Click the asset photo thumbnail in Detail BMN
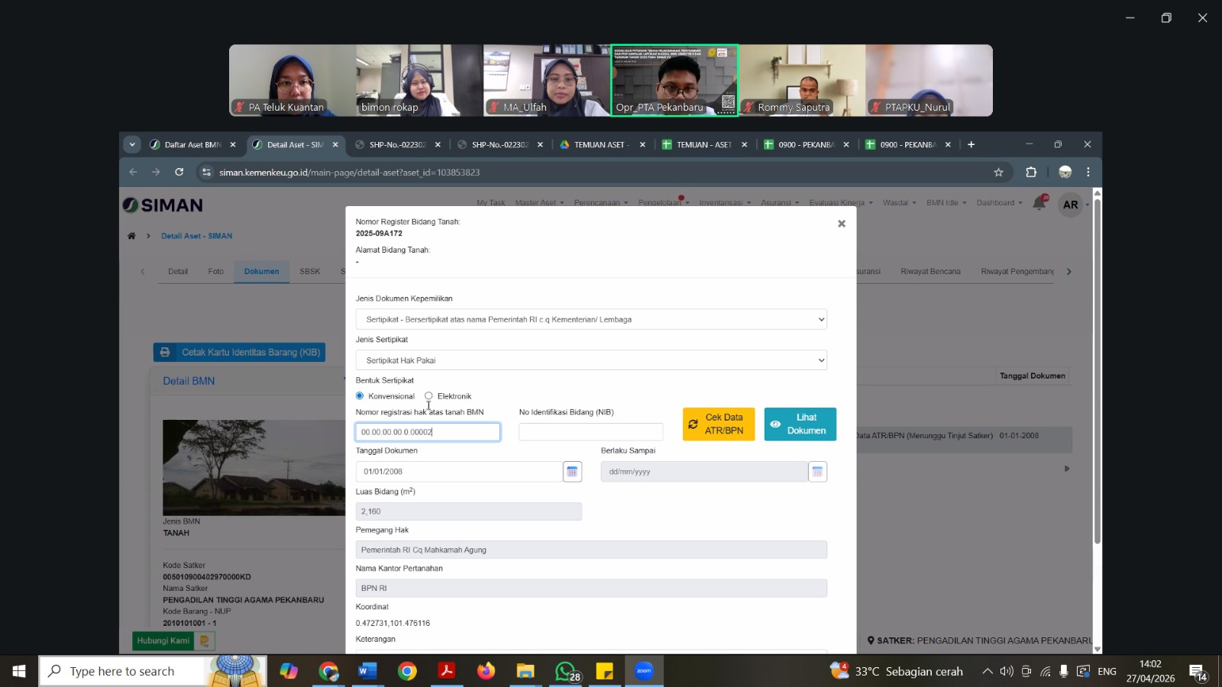 click(x=254, y=467)
